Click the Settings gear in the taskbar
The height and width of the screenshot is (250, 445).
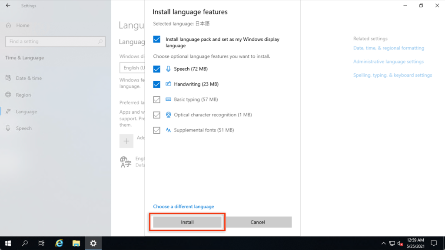pyautogui.click(x=93, y=243)
